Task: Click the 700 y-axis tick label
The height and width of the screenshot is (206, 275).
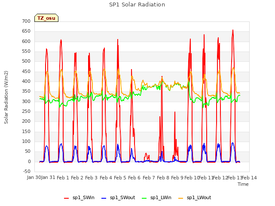Action: (x=26, y=21)
